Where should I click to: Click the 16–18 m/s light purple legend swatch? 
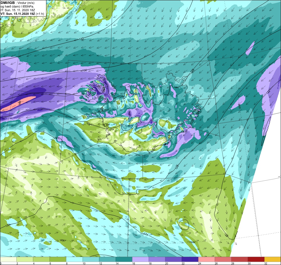click(x=140, y=259)
